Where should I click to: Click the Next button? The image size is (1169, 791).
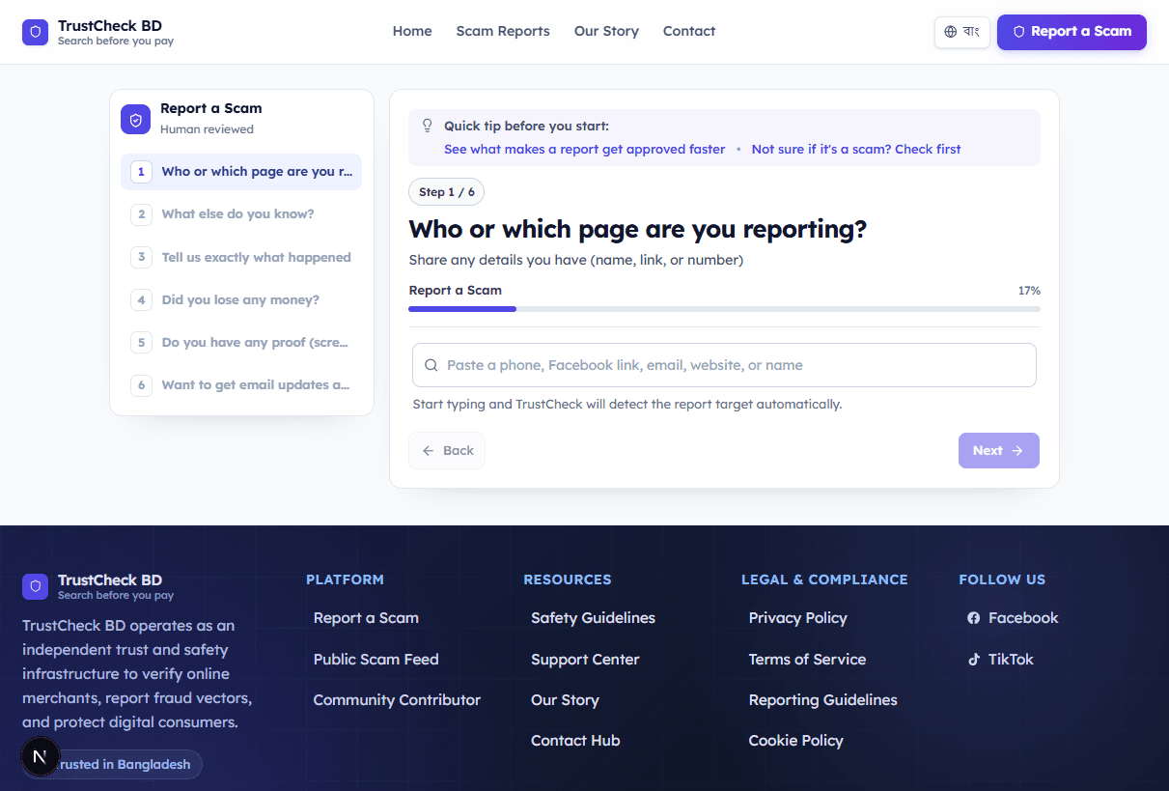[x=999, y=450]
